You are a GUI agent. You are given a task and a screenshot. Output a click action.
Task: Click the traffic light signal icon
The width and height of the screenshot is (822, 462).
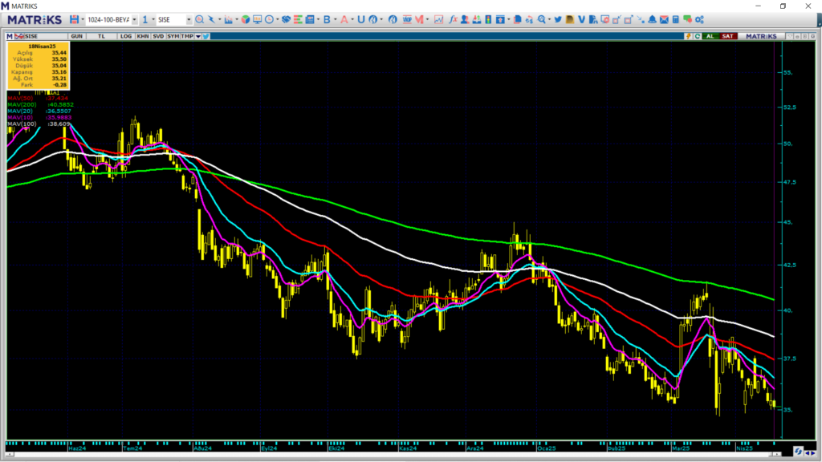point(488,19)
